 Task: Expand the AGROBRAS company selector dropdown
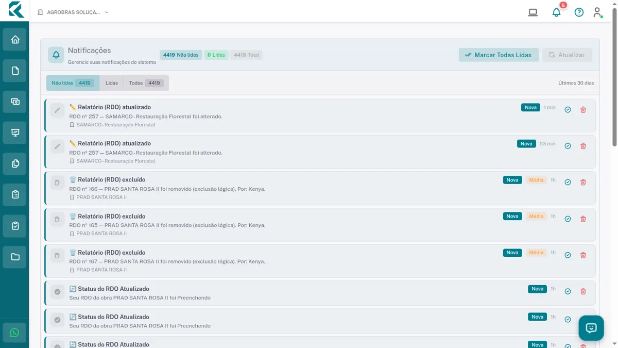click(x=73, y=12)
